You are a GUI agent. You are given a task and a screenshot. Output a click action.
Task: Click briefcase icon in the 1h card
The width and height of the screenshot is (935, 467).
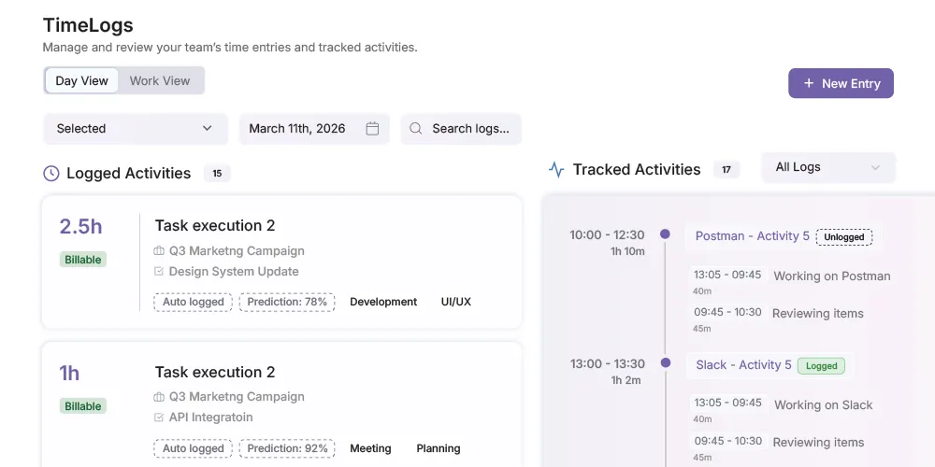click(159, 397)
